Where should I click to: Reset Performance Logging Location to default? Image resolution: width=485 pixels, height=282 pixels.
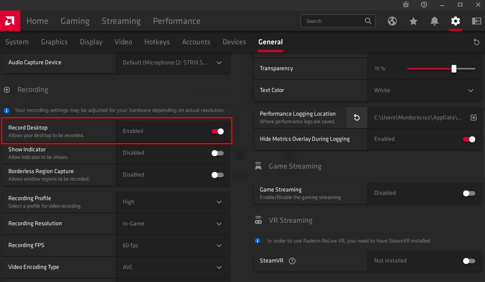(357, 117)
